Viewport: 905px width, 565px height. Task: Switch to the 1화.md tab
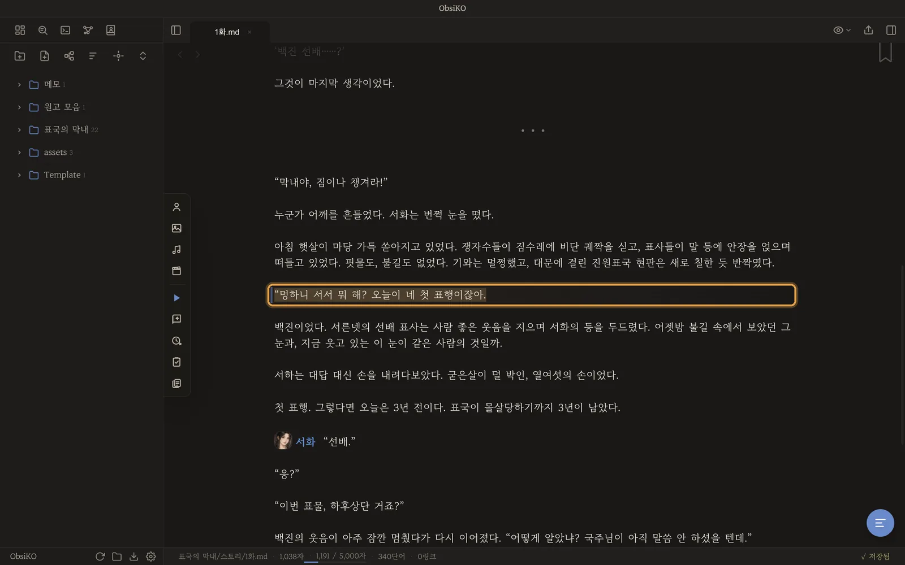(227, 32)
